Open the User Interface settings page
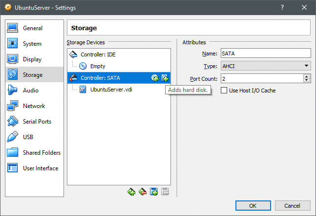Image resolution: width=316 pixels, height=216 pixels. coord(34,168)
